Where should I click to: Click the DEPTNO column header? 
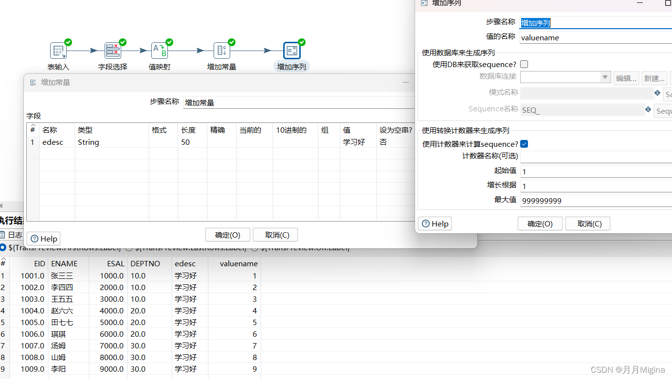pos(149,263)
